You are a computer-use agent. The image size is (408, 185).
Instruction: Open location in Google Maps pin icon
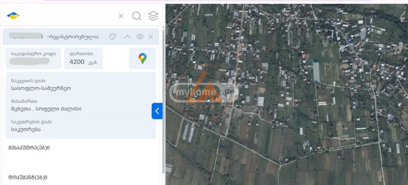point(142,58)
